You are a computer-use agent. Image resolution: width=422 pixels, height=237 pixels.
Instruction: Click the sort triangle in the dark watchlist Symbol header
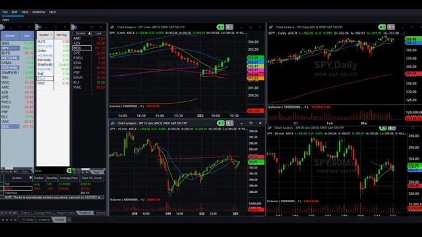90,34
